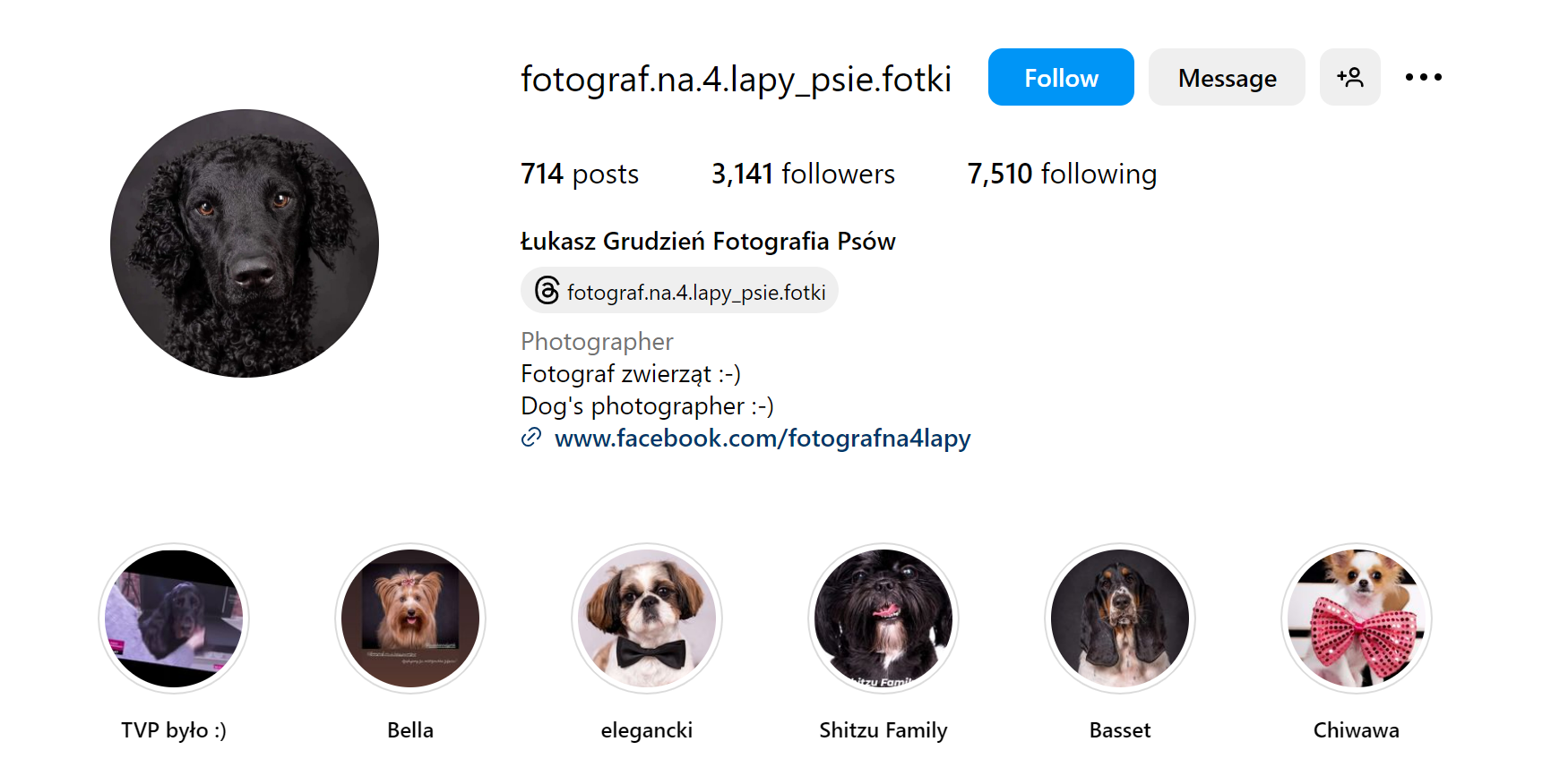Open the black dog profile picture
Image resolution: width=1551 pixels, height=767 pixels.
point(245,243)
